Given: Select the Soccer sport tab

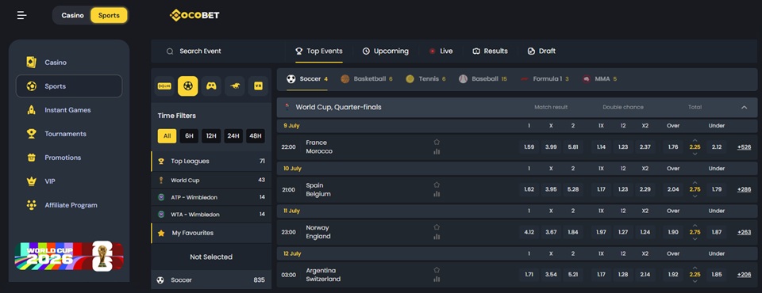Looking at the screenshot, I should [307, 79].
